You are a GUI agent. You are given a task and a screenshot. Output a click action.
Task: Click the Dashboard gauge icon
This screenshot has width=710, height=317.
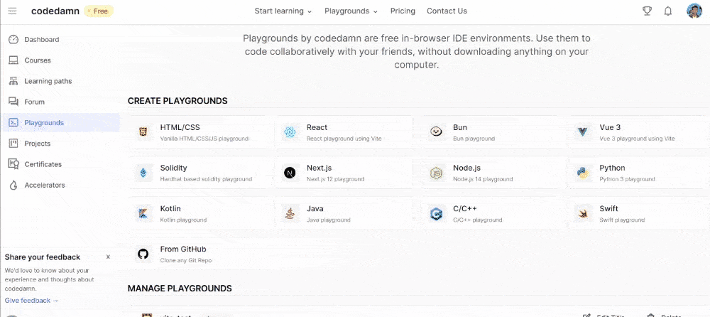(13, 40)
